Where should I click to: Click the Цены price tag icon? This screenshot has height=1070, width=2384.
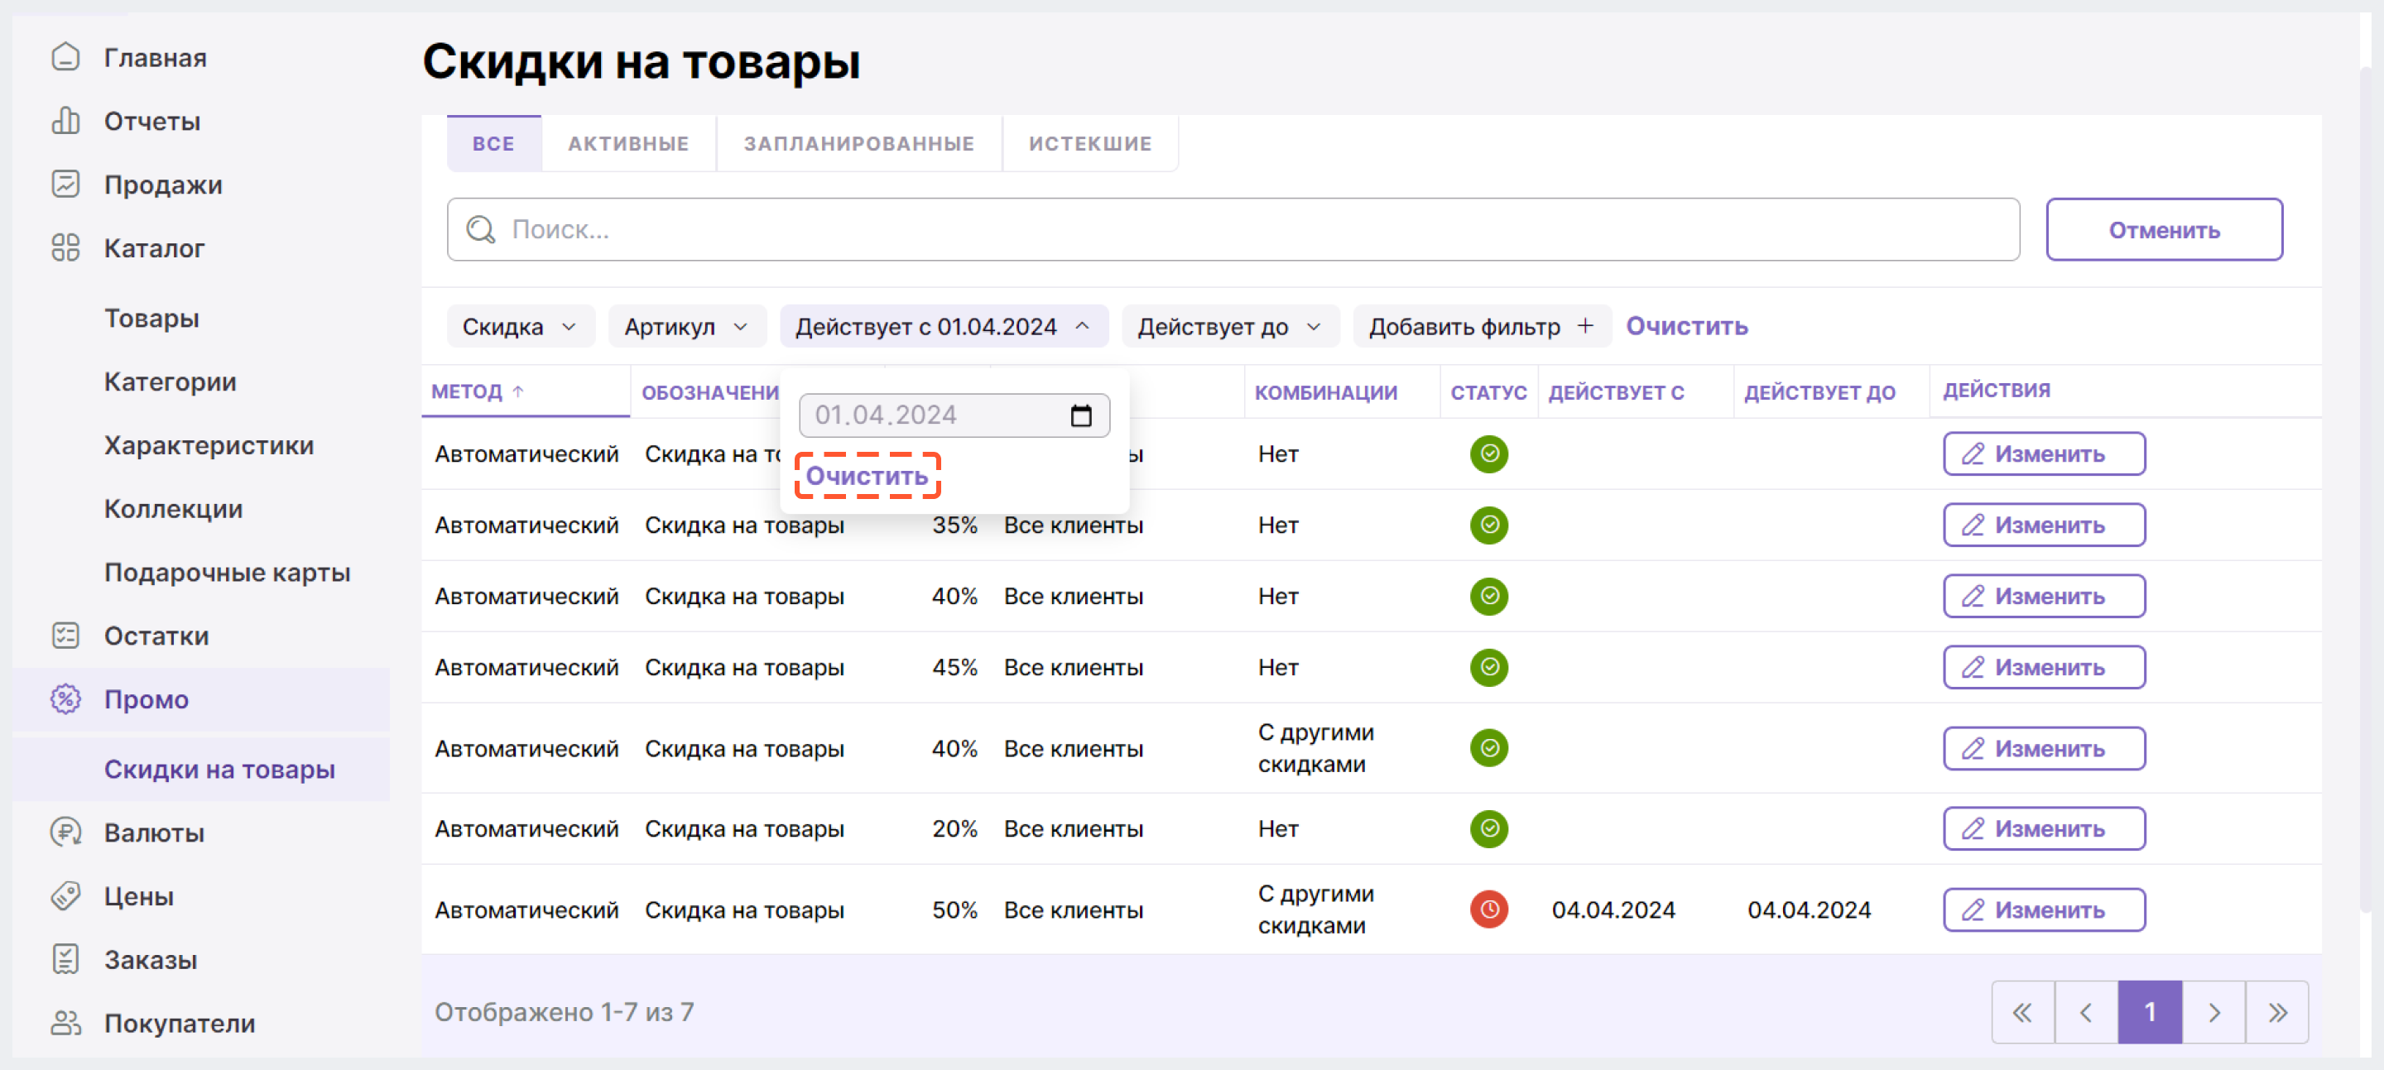65,895
